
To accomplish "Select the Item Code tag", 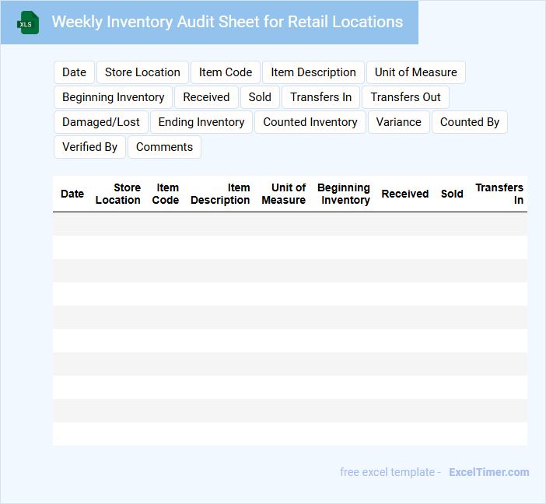I will point(226,72).
